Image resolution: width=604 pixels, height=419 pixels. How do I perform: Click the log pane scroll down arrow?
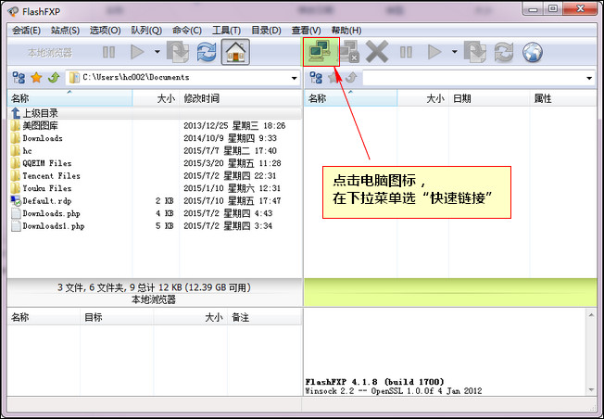click(x=591, y=390)
